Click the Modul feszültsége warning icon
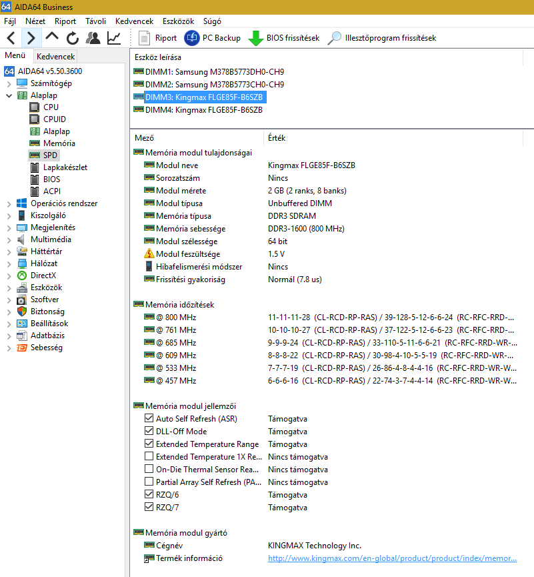This screenshot has height=577, width=534. click(149, 253)
